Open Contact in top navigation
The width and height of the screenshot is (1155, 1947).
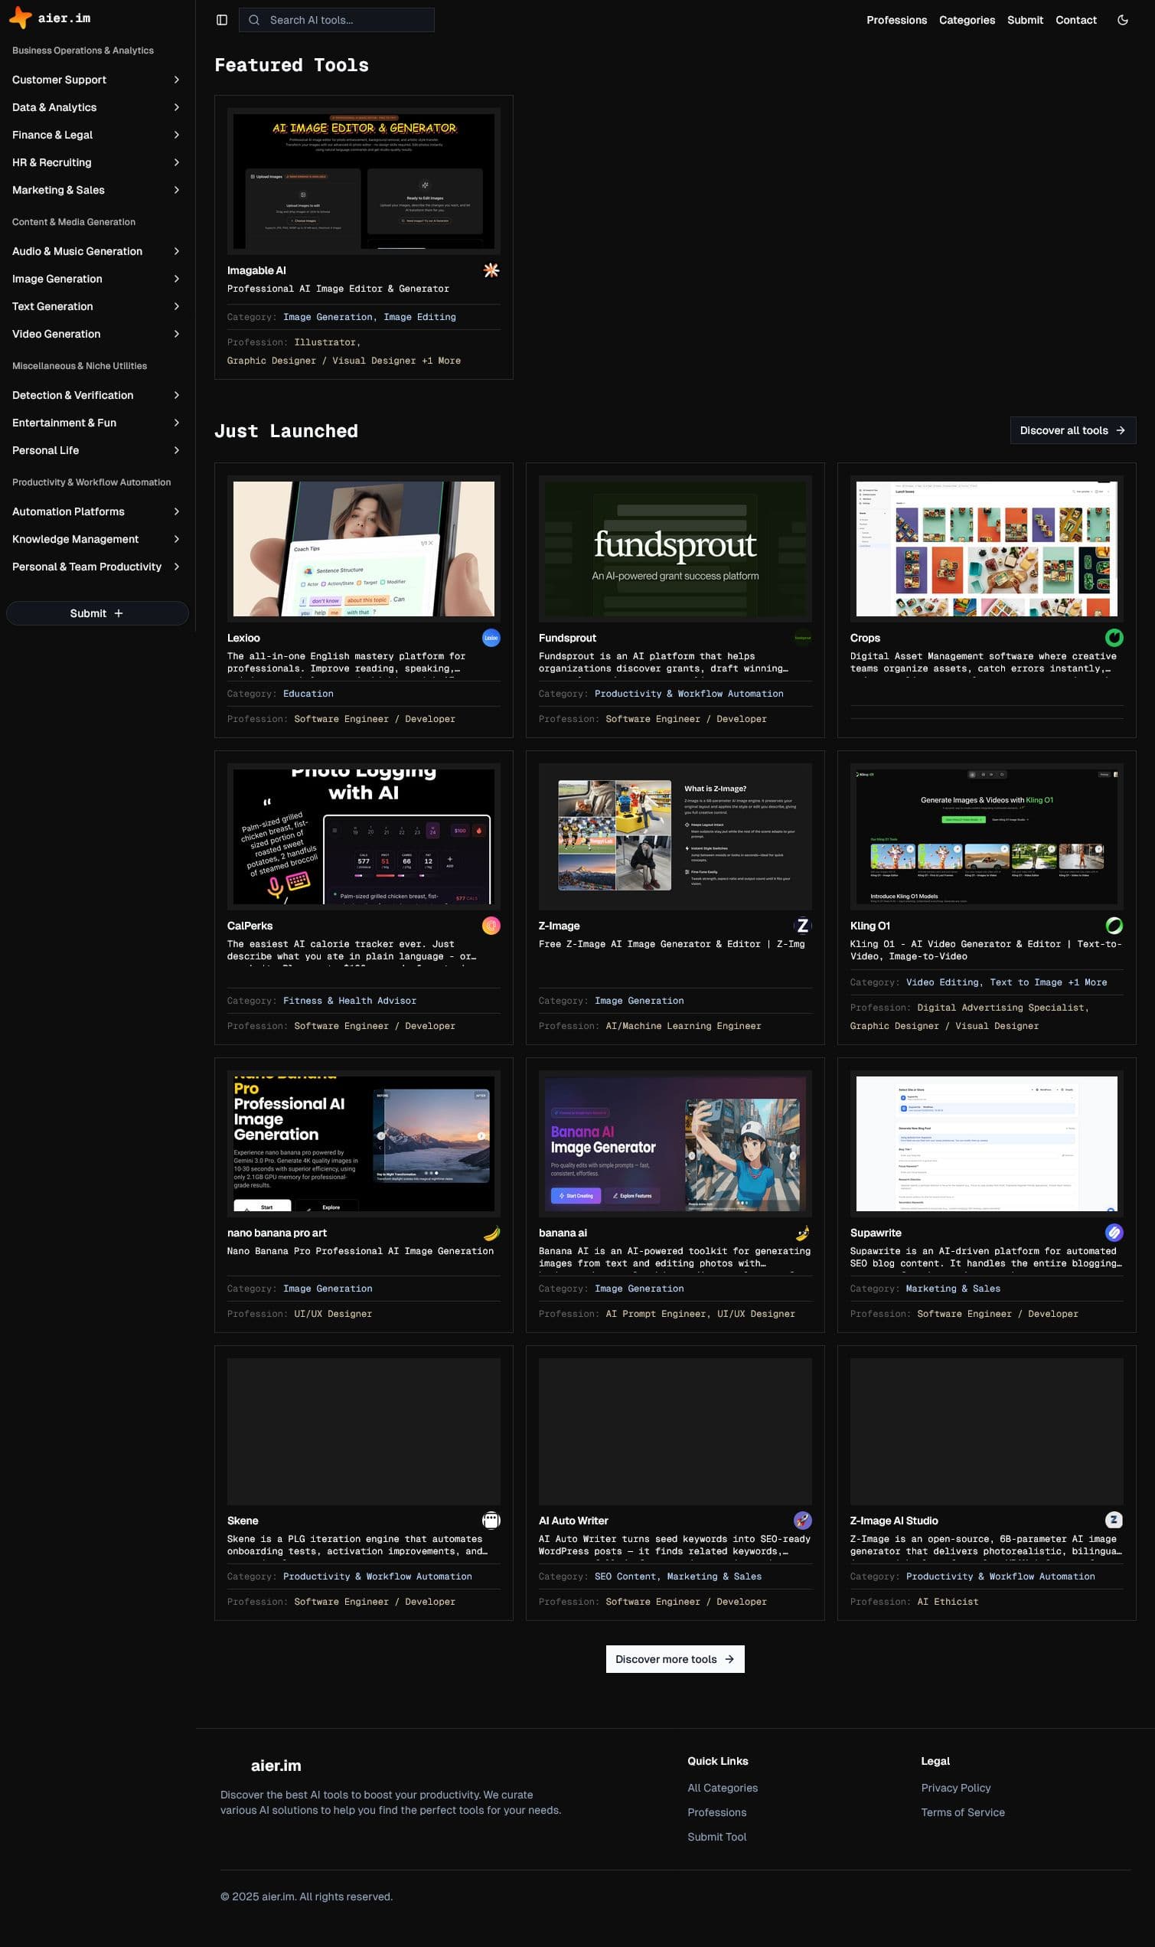[1075, 20]
